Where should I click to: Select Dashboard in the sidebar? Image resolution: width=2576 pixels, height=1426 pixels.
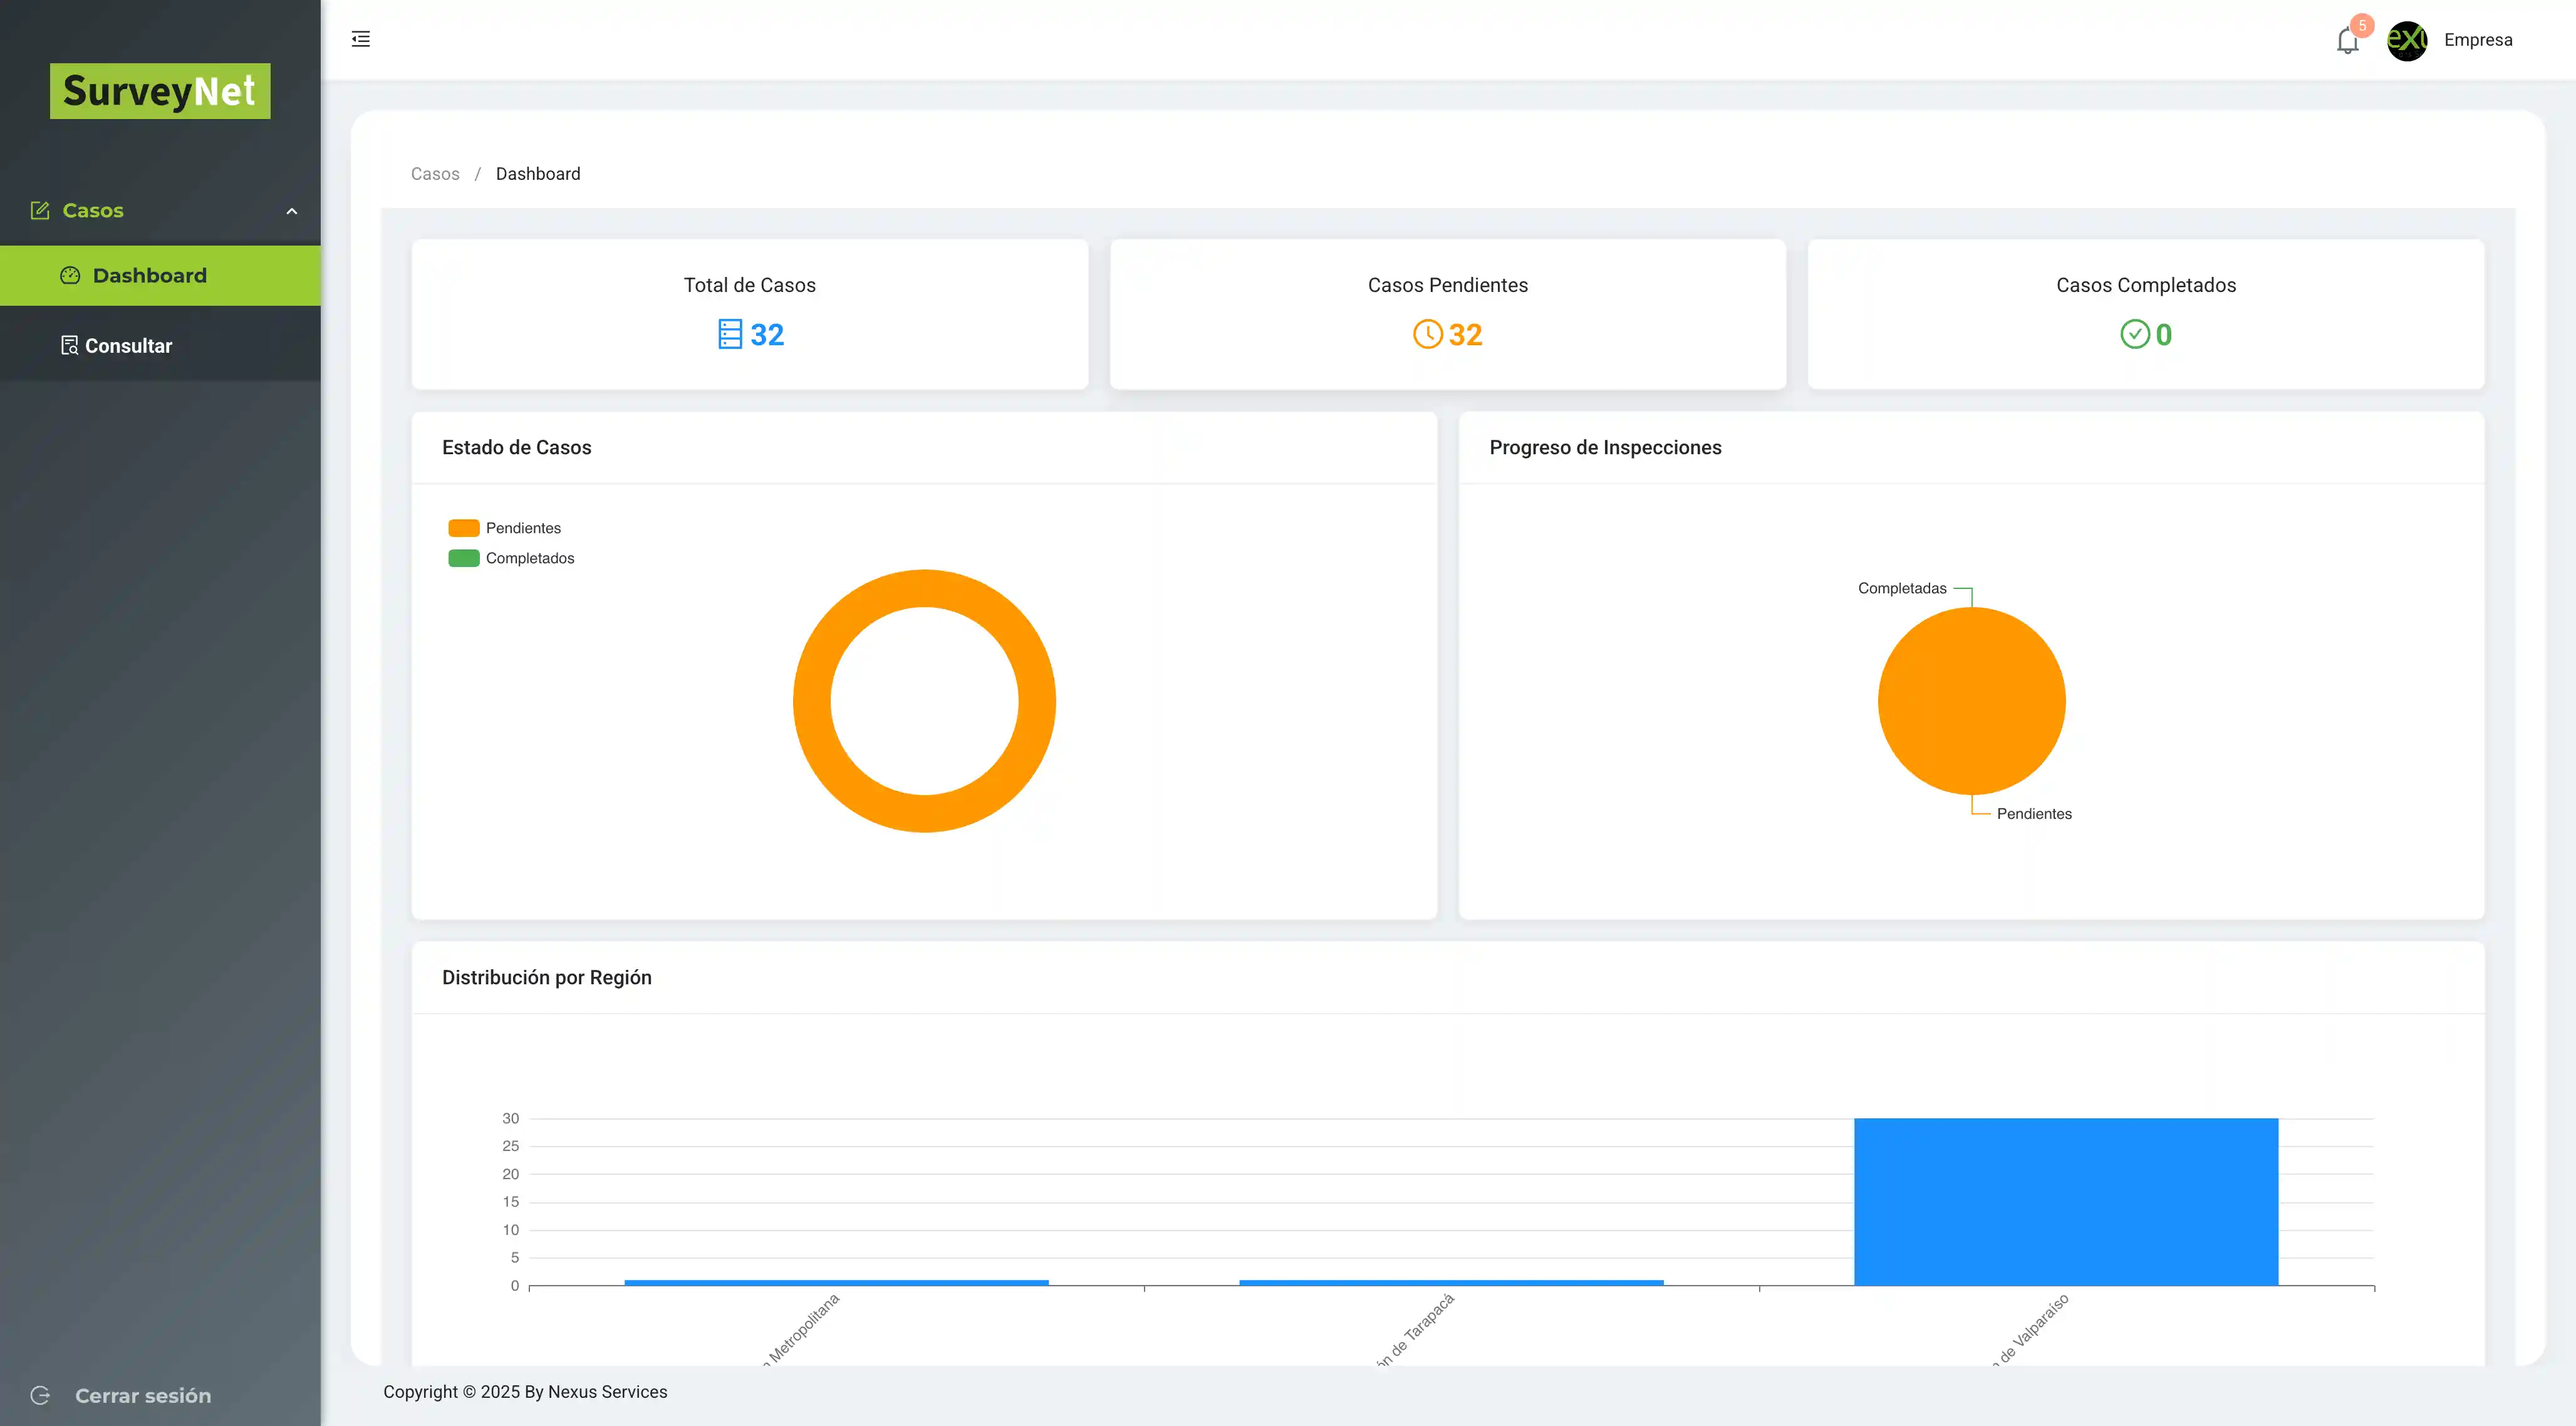(160, 275)
